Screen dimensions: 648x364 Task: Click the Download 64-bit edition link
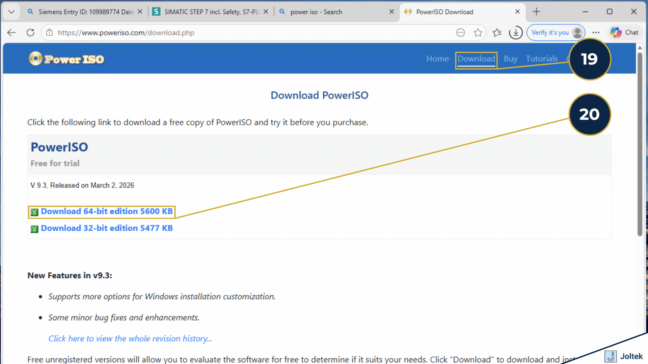(x=106, y=211)
